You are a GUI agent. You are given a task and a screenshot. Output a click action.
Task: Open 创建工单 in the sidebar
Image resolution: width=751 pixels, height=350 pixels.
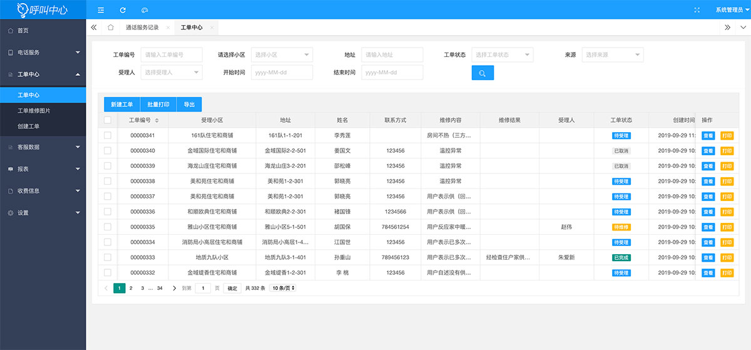pos(43,126)
